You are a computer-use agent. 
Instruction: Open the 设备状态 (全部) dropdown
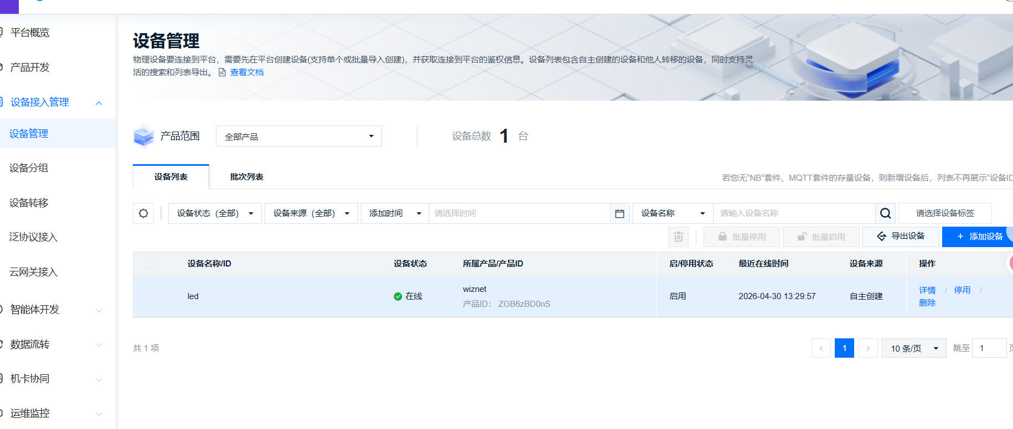[x=215, y=213]
